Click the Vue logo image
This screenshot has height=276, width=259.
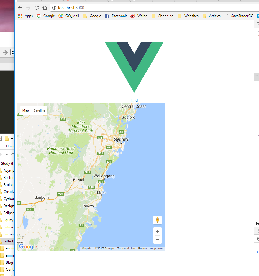click(134, 67)
